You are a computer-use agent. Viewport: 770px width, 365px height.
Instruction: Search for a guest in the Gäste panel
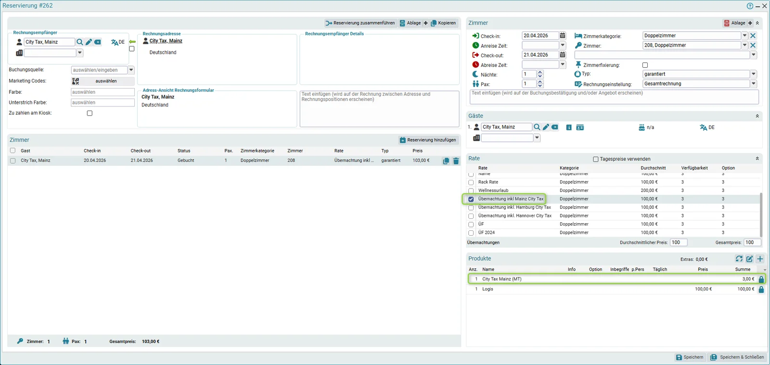(537, 127)
